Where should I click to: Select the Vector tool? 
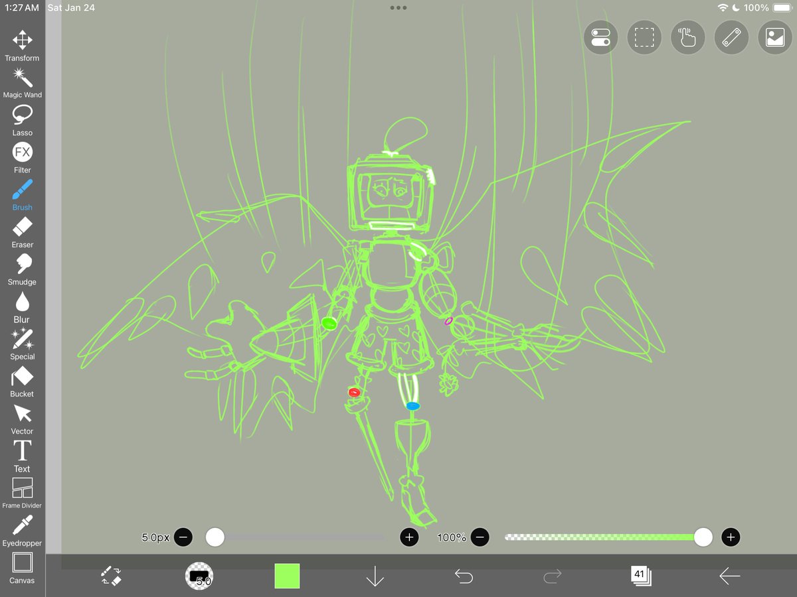(22, 419)
